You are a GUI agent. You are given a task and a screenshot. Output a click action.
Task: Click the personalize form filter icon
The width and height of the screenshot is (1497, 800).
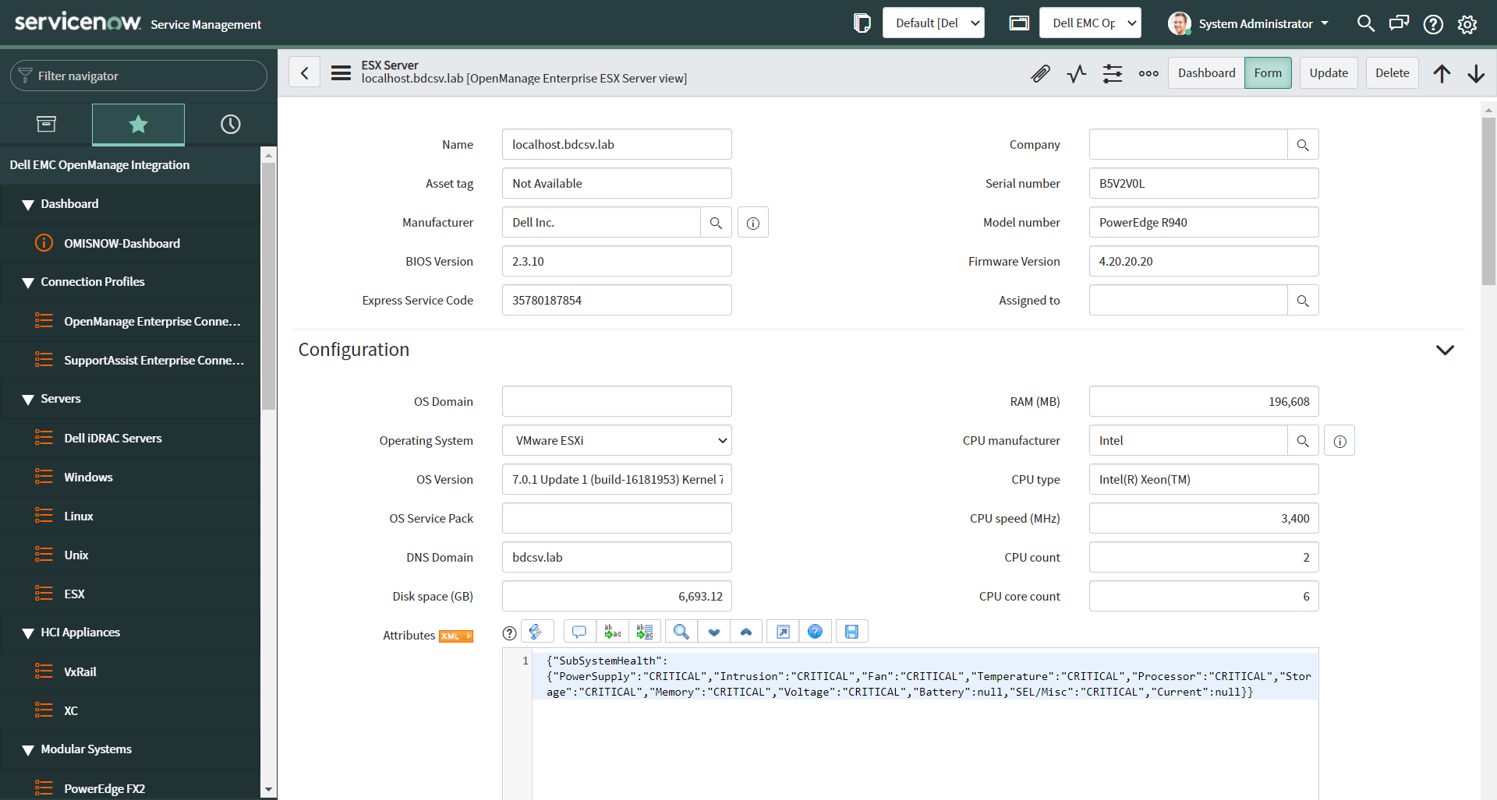click(x=1112, y=72)
